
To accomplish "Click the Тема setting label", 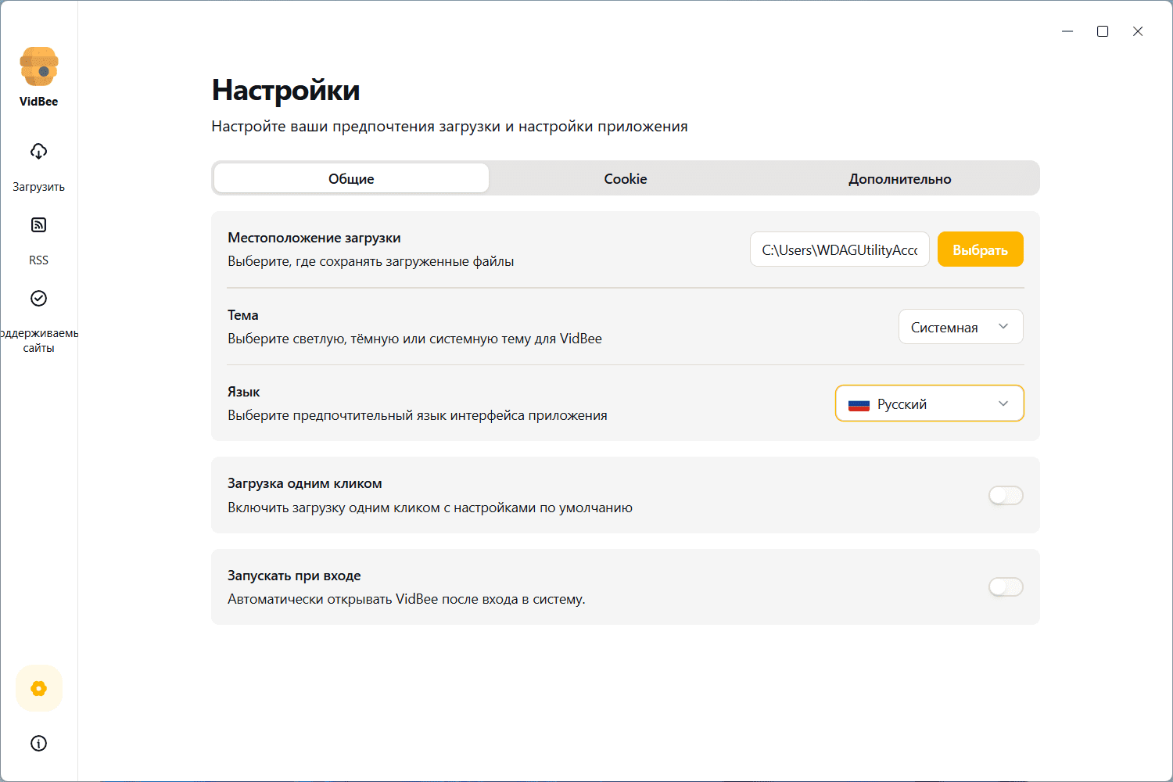I will point(243,315).
